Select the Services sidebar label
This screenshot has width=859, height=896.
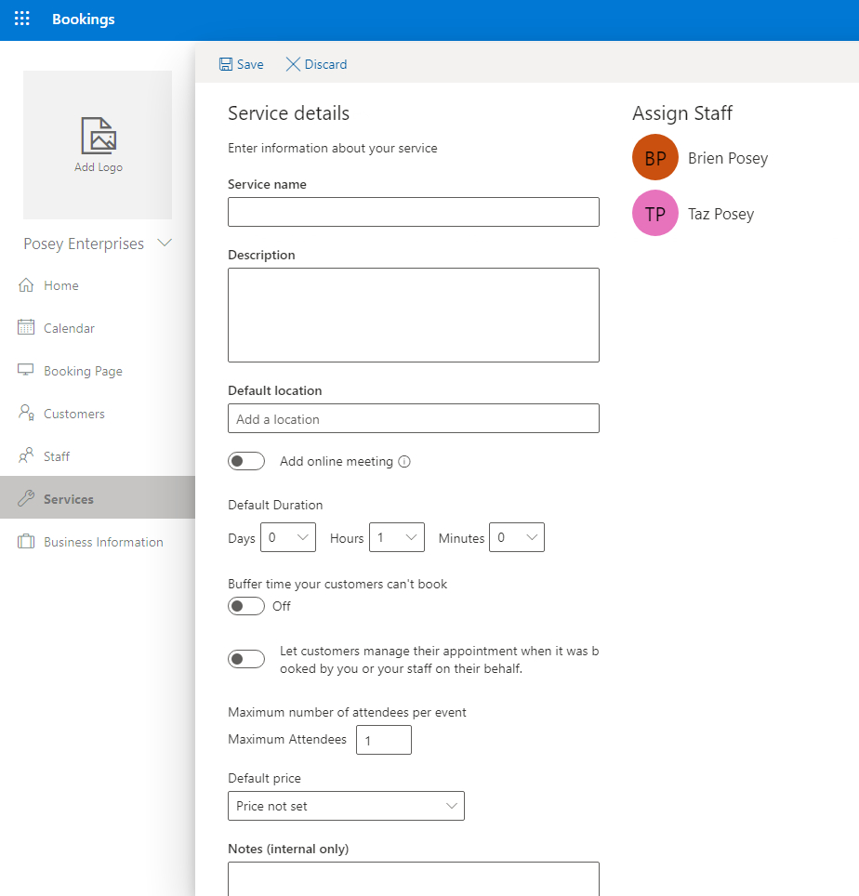69,499
